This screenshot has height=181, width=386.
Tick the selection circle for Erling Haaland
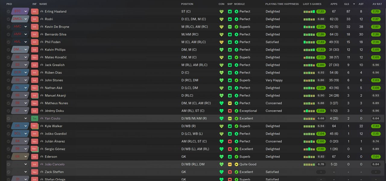coord(8,11)
